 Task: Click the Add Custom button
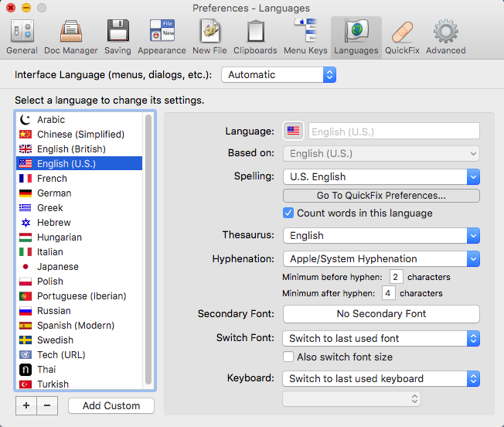[111, 406]
